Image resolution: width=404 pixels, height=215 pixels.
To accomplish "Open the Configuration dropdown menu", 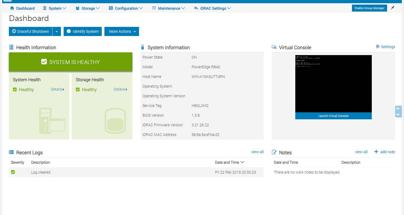I will (x=126, y=8).
